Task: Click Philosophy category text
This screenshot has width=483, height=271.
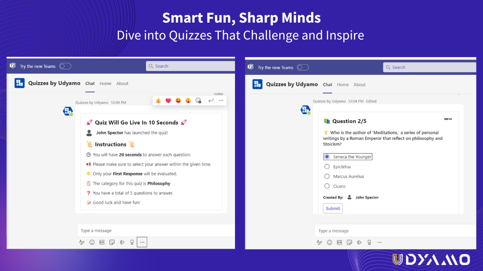Action: coord(159,183)
